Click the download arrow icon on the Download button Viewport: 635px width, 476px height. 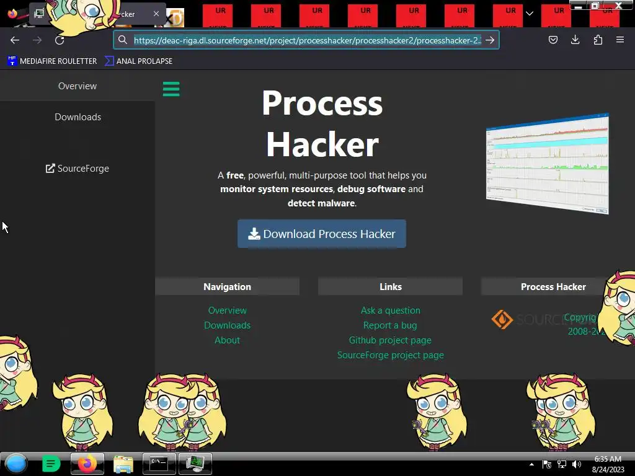(x=254, y=234)
